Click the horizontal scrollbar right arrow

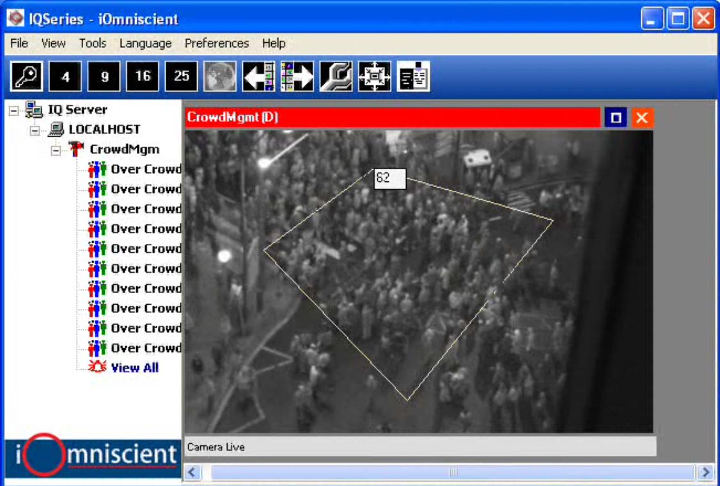point(705,473)
